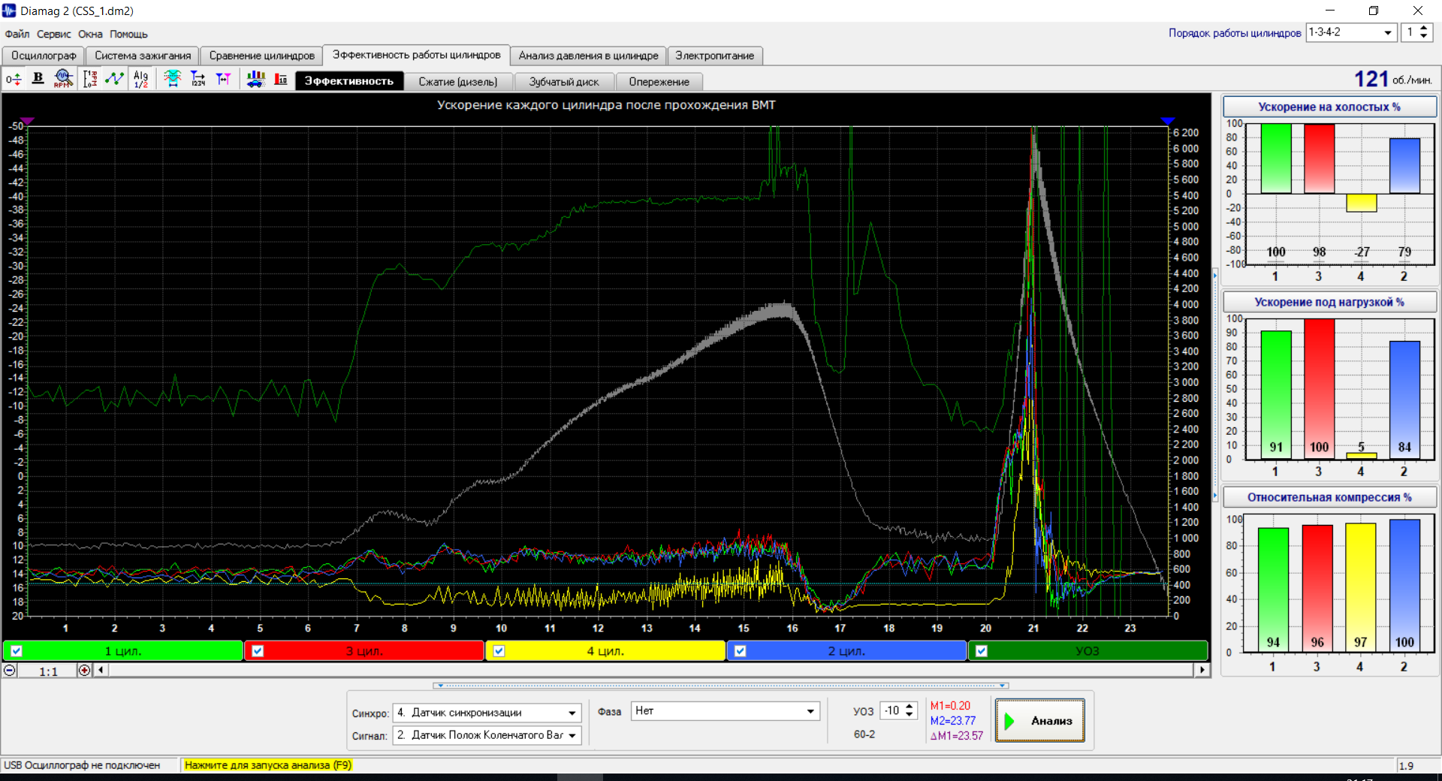Viewport: 1442px width, 781px height.
Task: Click the yellow 4 цил. legend bar
Action: click(605, 651)
